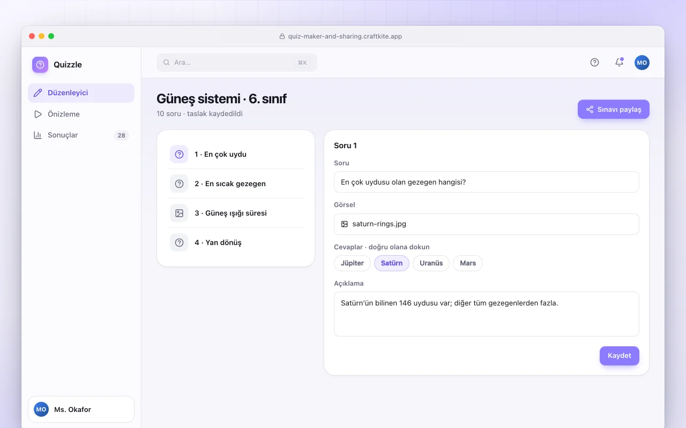Image resolution: width=686 pixels, height=428 pixels.
Task: Click the ⌘K shortcut hint in search
Action: point(302,63)
